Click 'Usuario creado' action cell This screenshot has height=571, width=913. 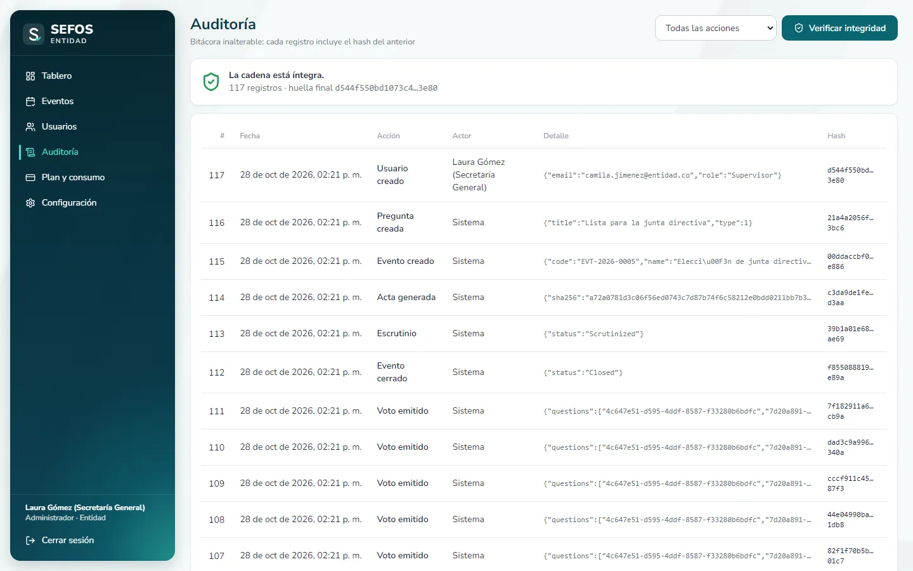click(392, 174)
